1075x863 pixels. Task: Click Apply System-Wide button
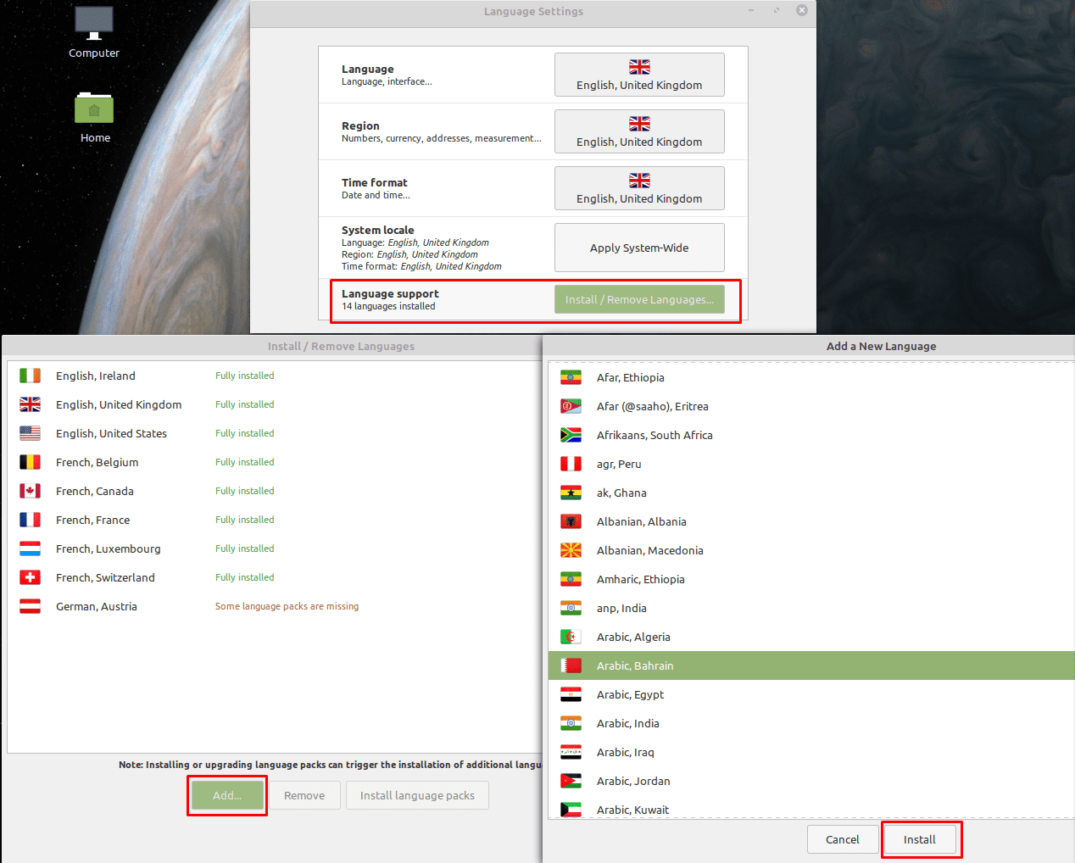pyautogui.click(x=639, y=248)
